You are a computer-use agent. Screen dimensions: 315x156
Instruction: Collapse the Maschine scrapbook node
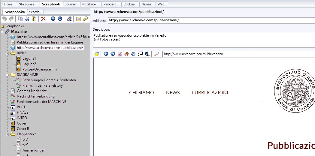click(2, 31)
